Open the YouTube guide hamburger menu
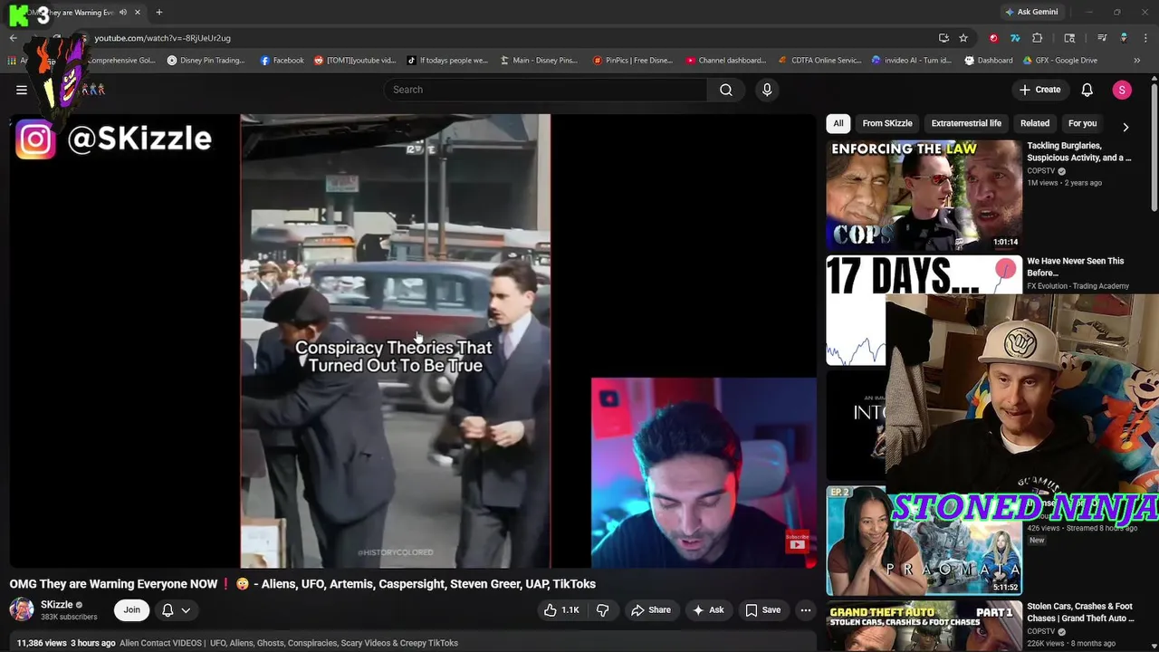Screen dimensions: 1159x652 click(22, 90)
